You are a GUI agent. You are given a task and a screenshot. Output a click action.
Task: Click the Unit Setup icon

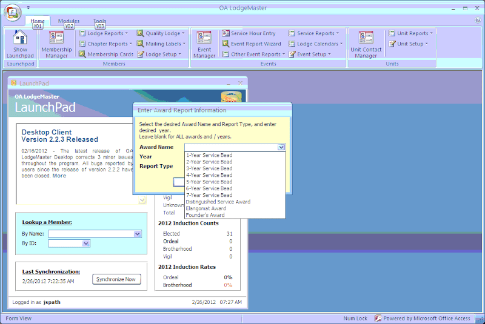pos(392,44)
